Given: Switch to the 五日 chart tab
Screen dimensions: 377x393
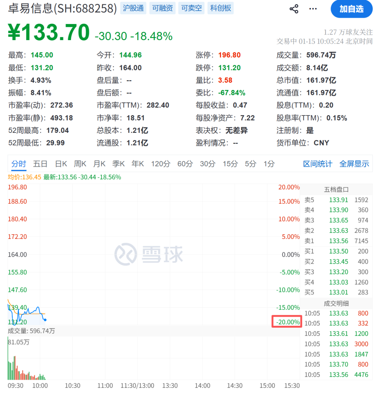Looking at the screenshot, I should [40, 164].
